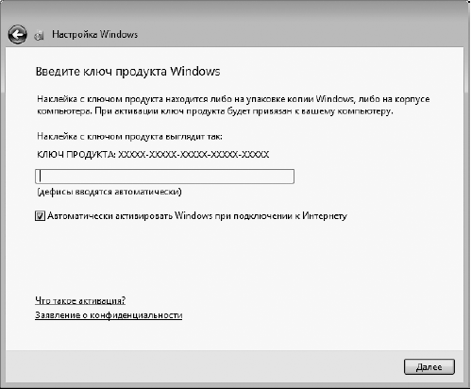Click the description paragraph about the product key sticker
Screen dimensions: 471x389
(x=233, y=105)
